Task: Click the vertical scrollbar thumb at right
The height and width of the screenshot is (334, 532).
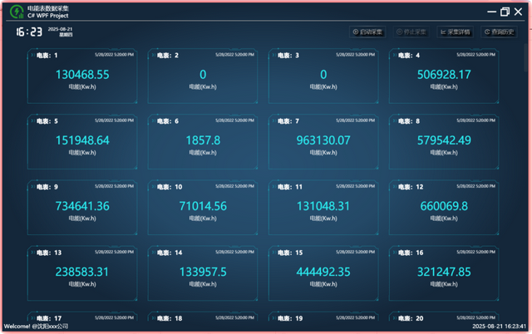Action: point(526,57)
